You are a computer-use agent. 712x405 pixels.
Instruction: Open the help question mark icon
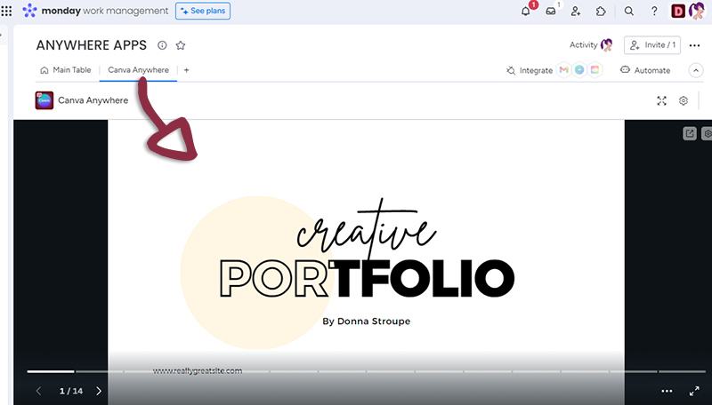654,12
